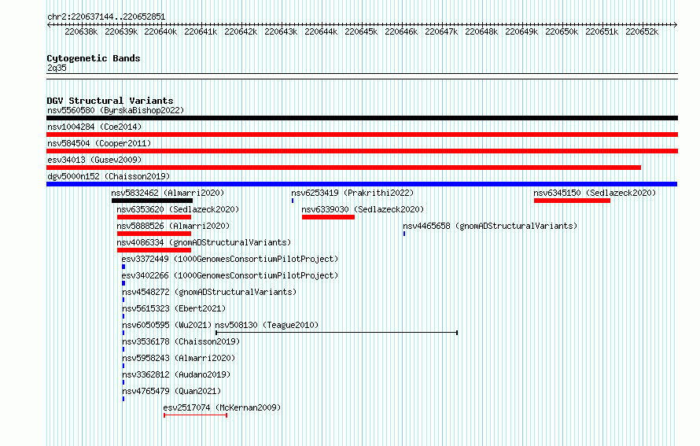Open nsv508130 (Teague2010) label
The height and width of the screenshot is (446, 700).
pyautogui.click(x=267, y=325)
